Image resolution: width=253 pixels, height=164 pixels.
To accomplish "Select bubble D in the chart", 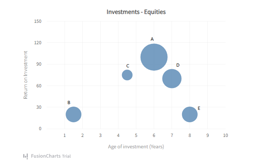I will [x=172, y=78].
